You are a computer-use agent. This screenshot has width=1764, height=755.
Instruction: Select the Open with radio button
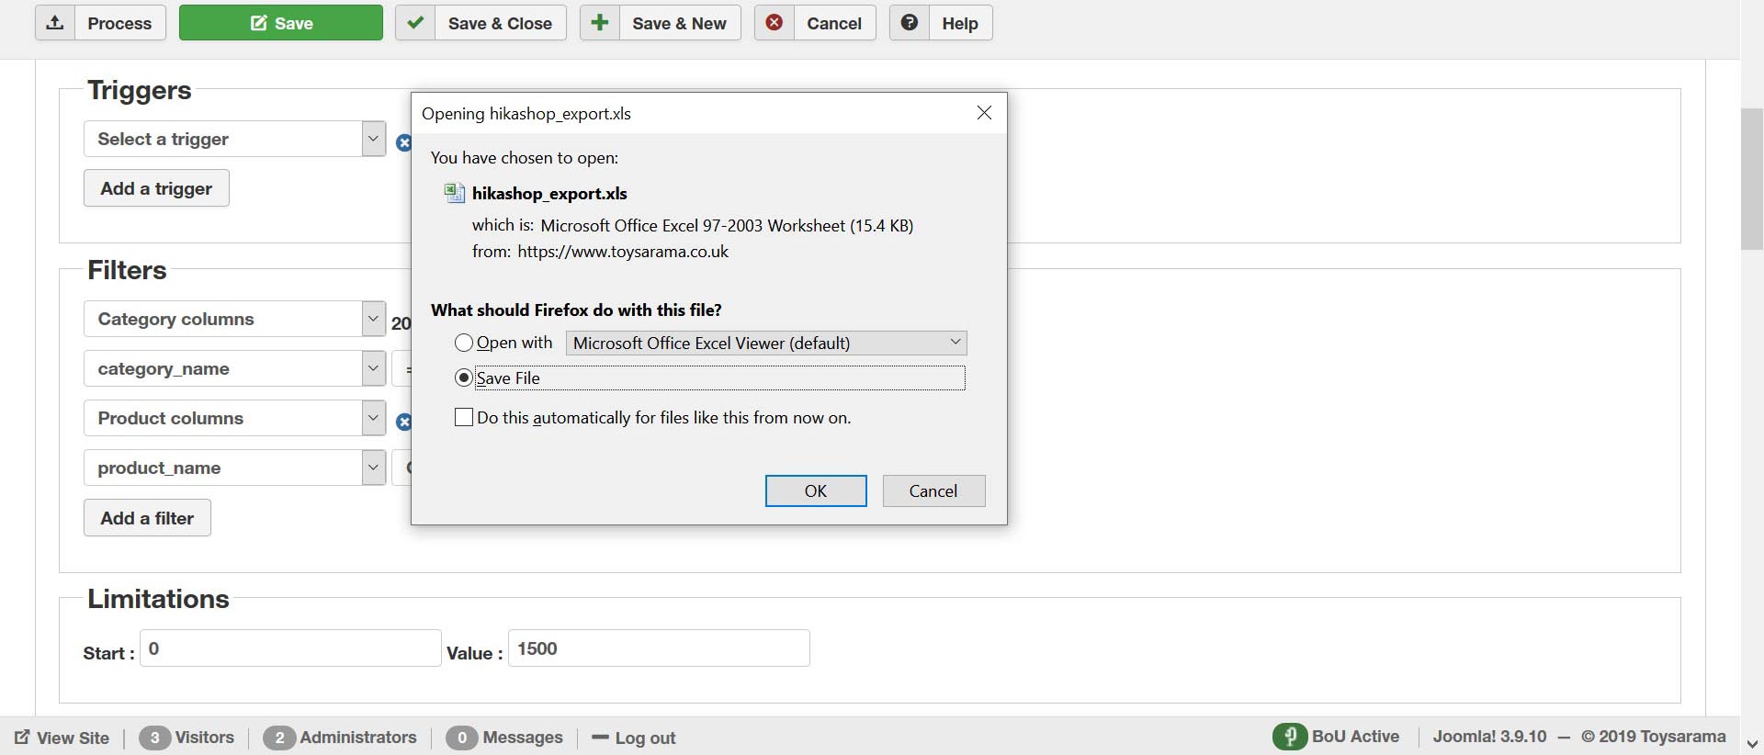click(x=464, y=343)
